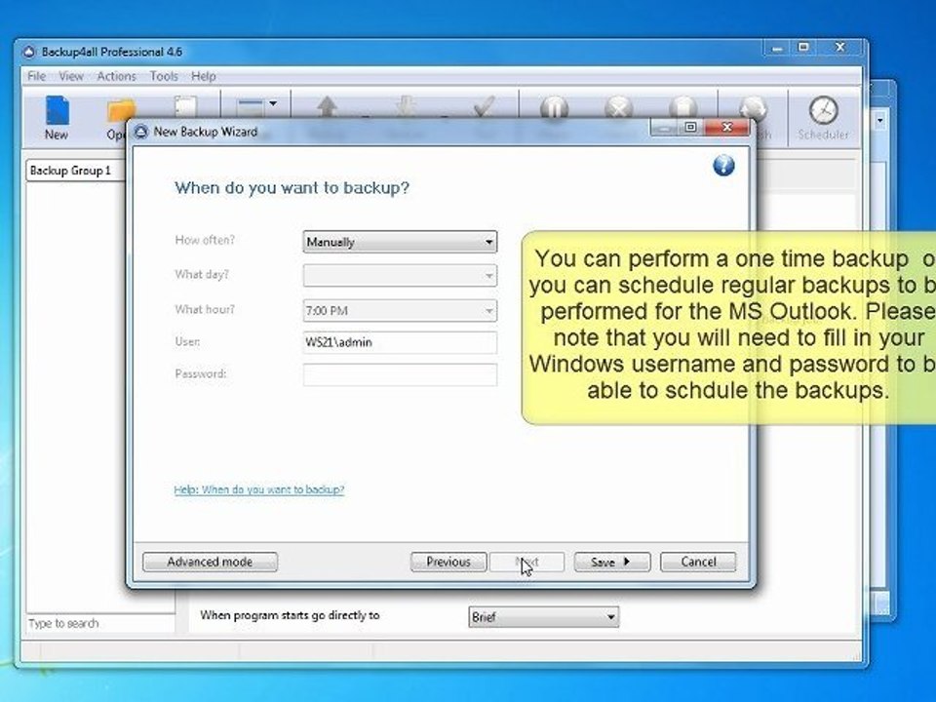Image resolution: width=936 pixels, height=702 pixels.
Task: Click the Previous button
Action: click(x=448, y=562)
